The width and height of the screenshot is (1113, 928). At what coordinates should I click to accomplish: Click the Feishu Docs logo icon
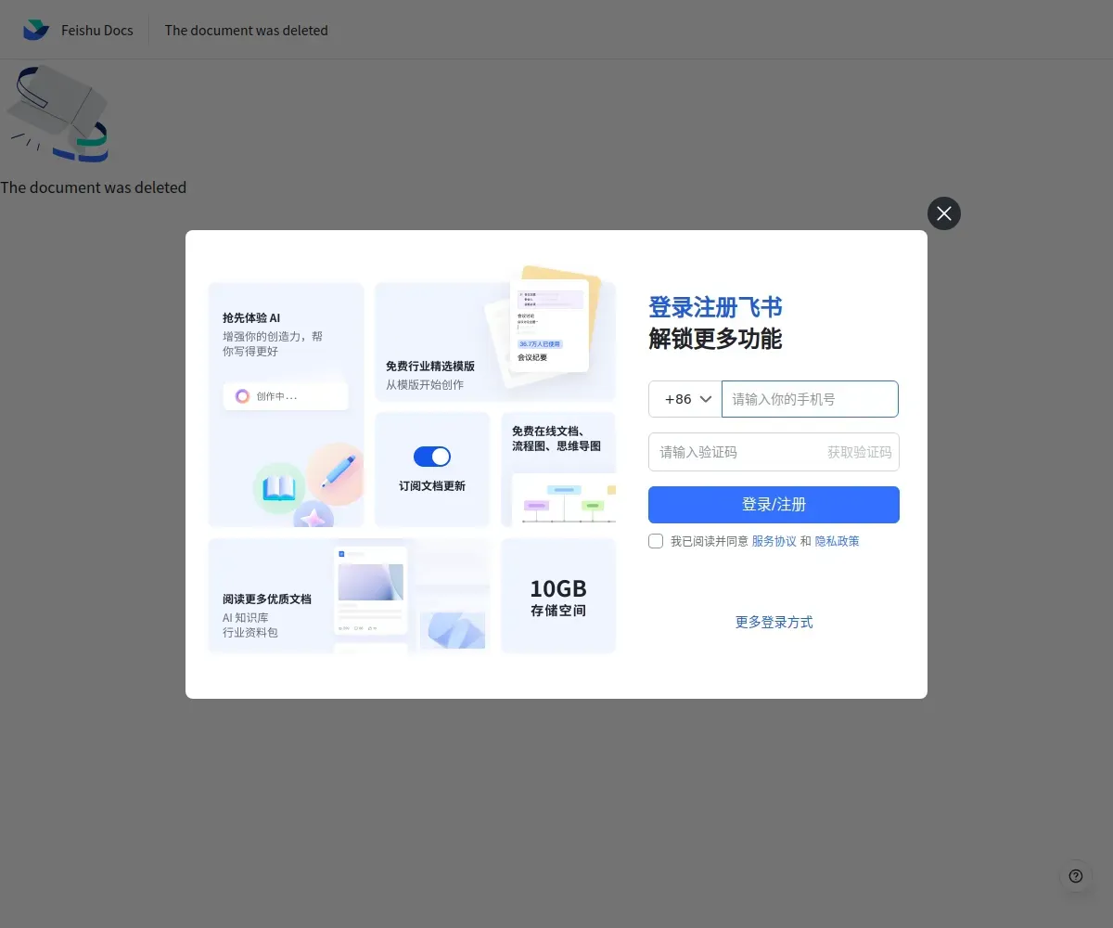click(x=36, y=30)
